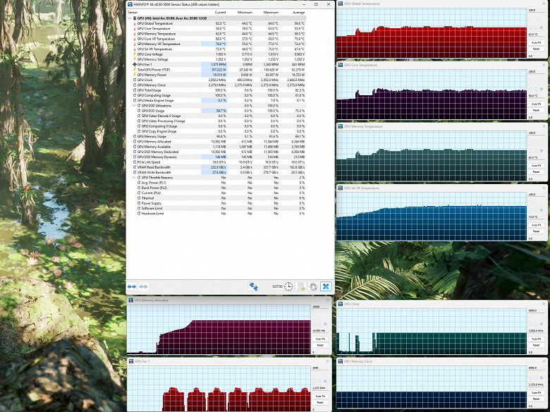Close the GPU Global Temperature graph window
The image size is (550, 412).
[544, 4]
